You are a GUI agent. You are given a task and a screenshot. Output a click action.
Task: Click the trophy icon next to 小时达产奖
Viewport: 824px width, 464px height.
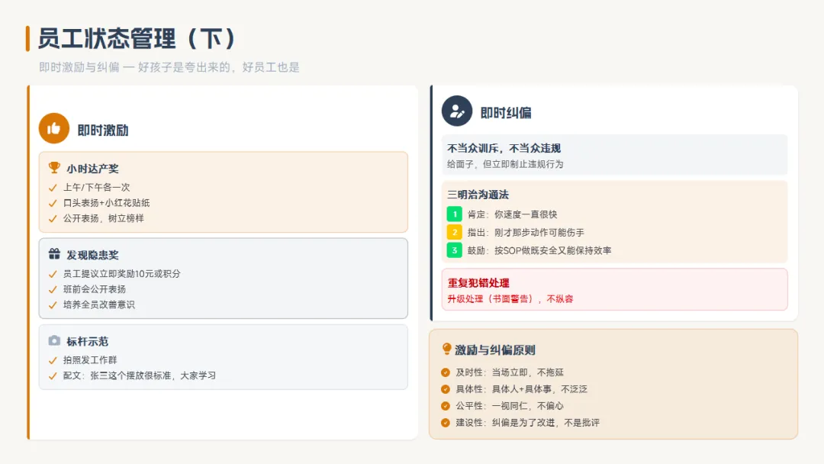pos(54,168)
